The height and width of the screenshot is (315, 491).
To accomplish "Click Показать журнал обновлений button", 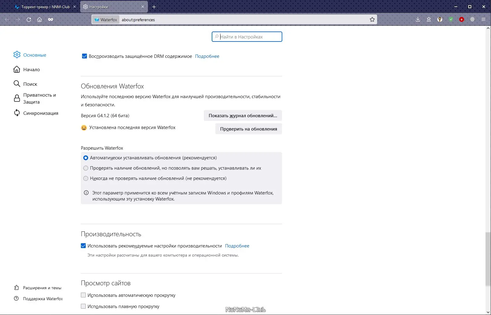I will coord(243,115).
